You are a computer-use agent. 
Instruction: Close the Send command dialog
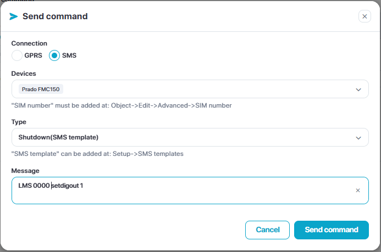pos(365,16)
